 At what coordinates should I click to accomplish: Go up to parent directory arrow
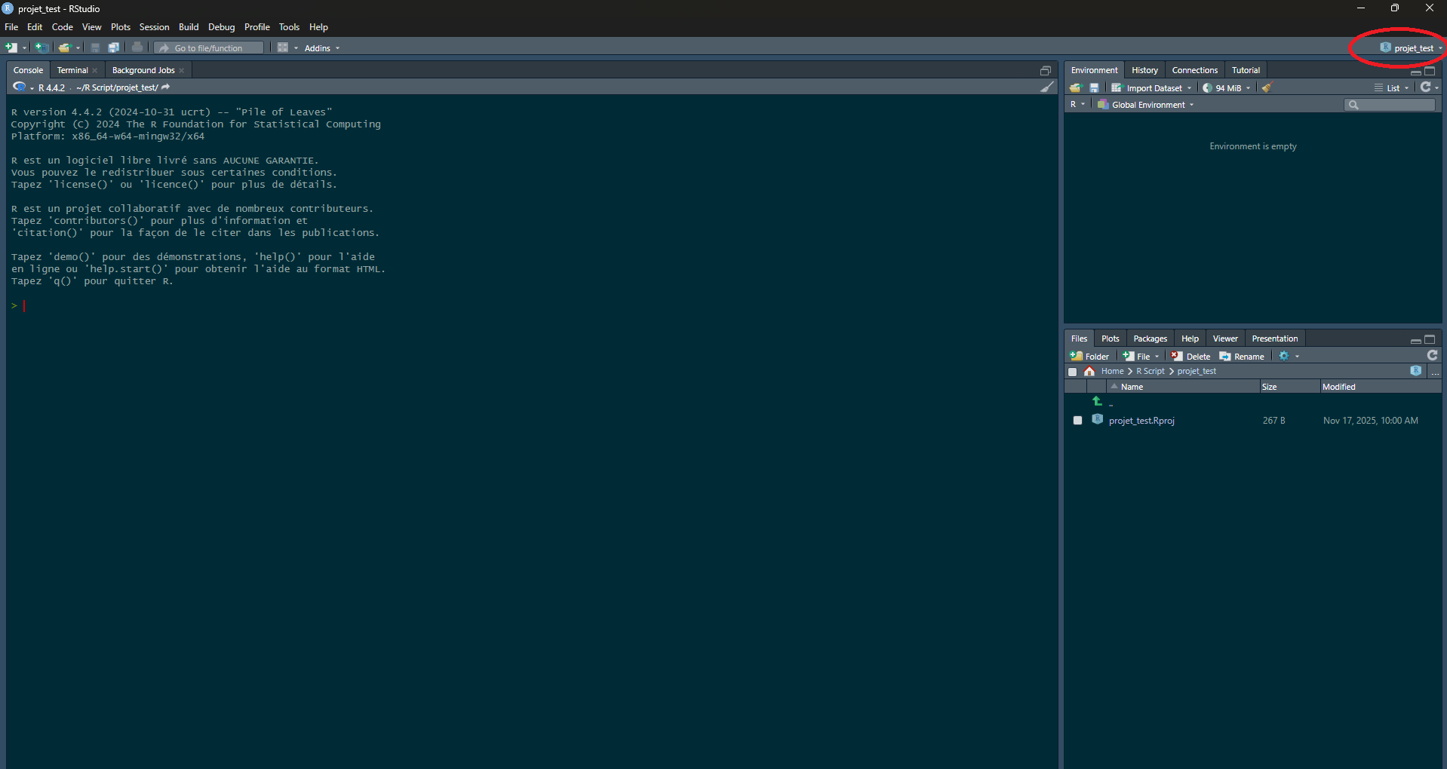coord(1097,402)
